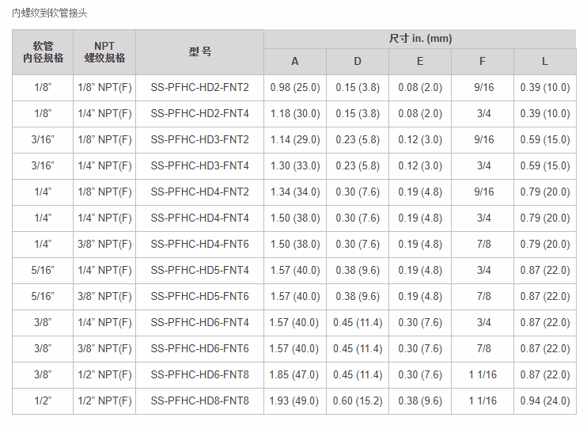Select model SS-PFHC-HD5-FNT6
Screen dimensions: 587x429
coord(199,297)
